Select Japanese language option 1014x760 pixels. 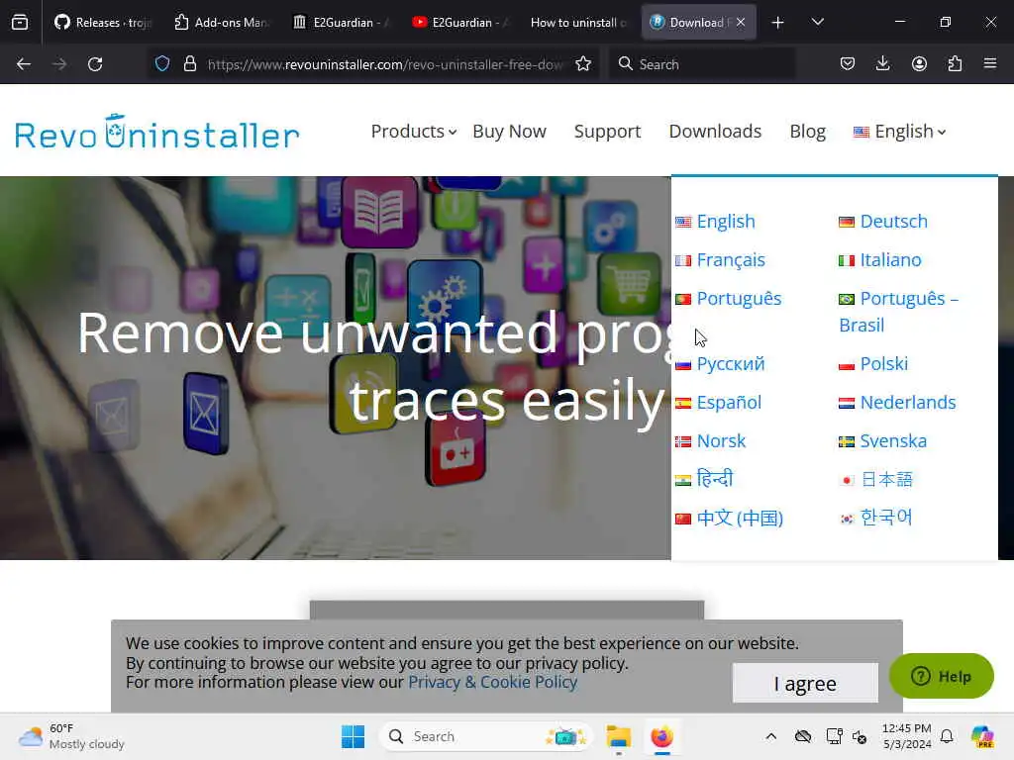click(876, 479)
